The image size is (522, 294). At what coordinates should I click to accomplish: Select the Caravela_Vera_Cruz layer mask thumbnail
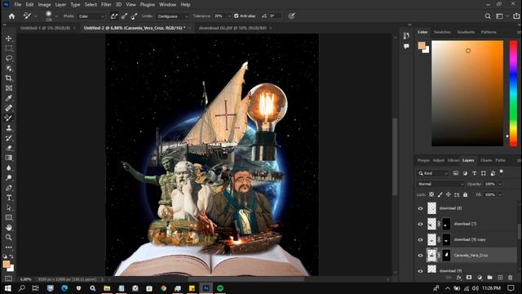pyautogui.click(x=446, y=256)
